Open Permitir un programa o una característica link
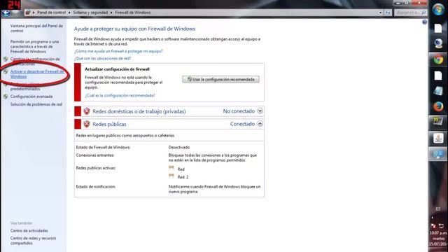Viewport: 448px width, 252px height. tap(34, 47)
